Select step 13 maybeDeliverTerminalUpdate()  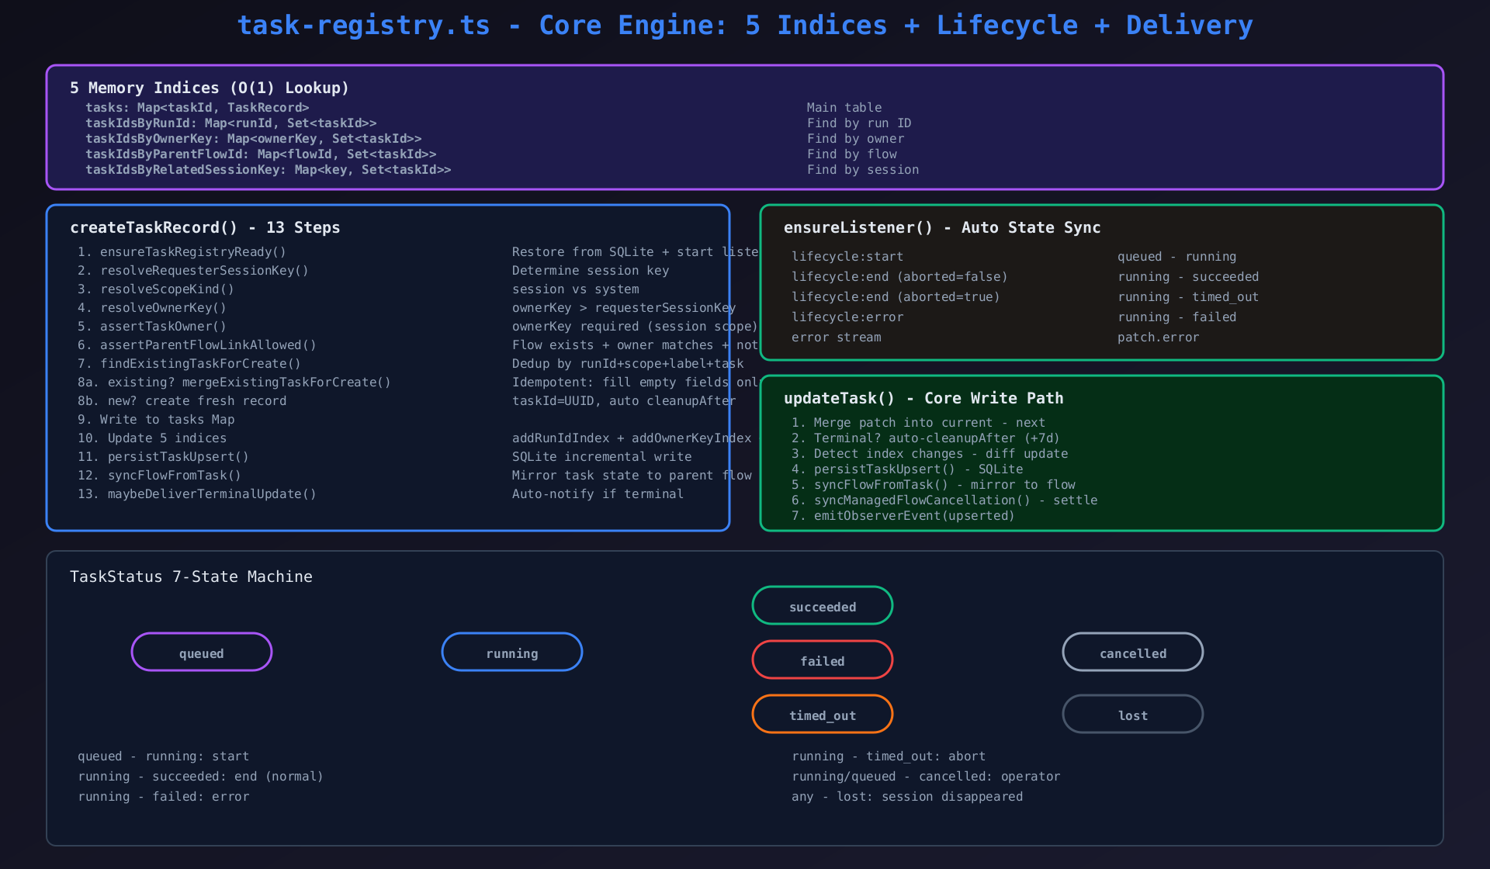(197, 494)
